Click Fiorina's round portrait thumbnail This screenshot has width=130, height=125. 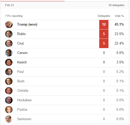pos(9,110)
